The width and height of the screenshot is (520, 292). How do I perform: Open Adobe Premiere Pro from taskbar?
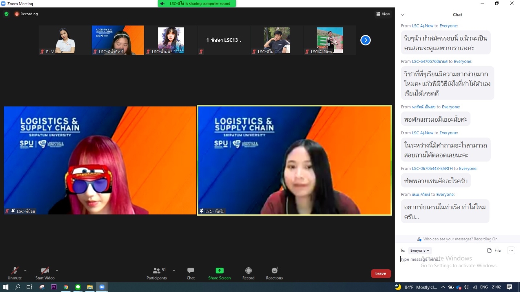click(x=54, y=287)
